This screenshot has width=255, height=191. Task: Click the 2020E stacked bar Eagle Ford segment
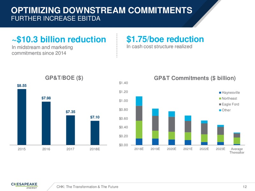tap(172, 124)
